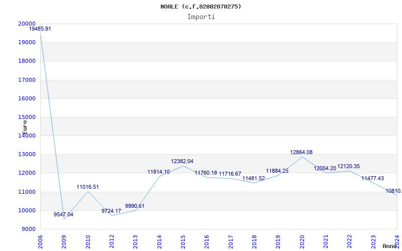Click the 12864.08 peak value label

(x=301, y=153)
